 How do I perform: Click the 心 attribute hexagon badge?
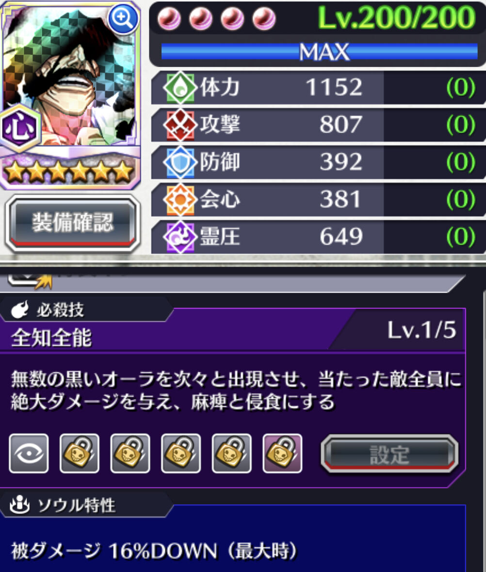(x=20, y=128)
